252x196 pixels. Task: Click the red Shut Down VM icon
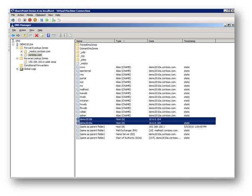point(30,20)
